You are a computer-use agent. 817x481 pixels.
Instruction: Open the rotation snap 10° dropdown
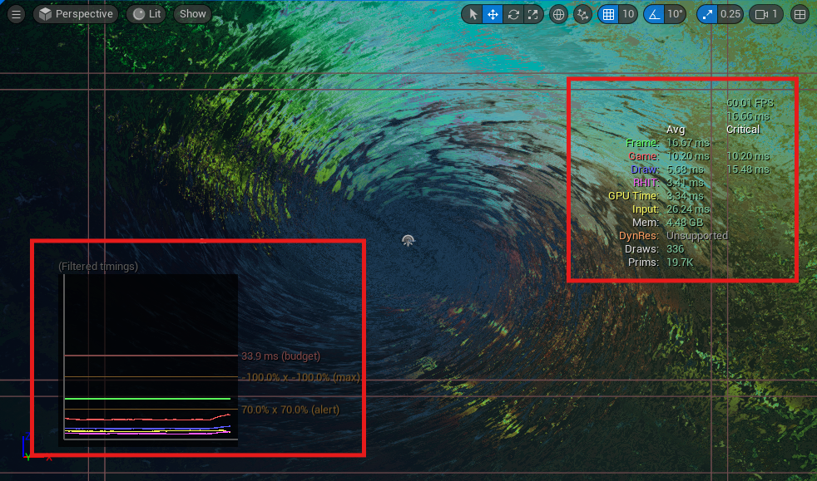(675, 14)
